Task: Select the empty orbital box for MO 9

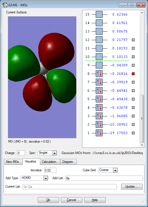Action: [99, 65]
